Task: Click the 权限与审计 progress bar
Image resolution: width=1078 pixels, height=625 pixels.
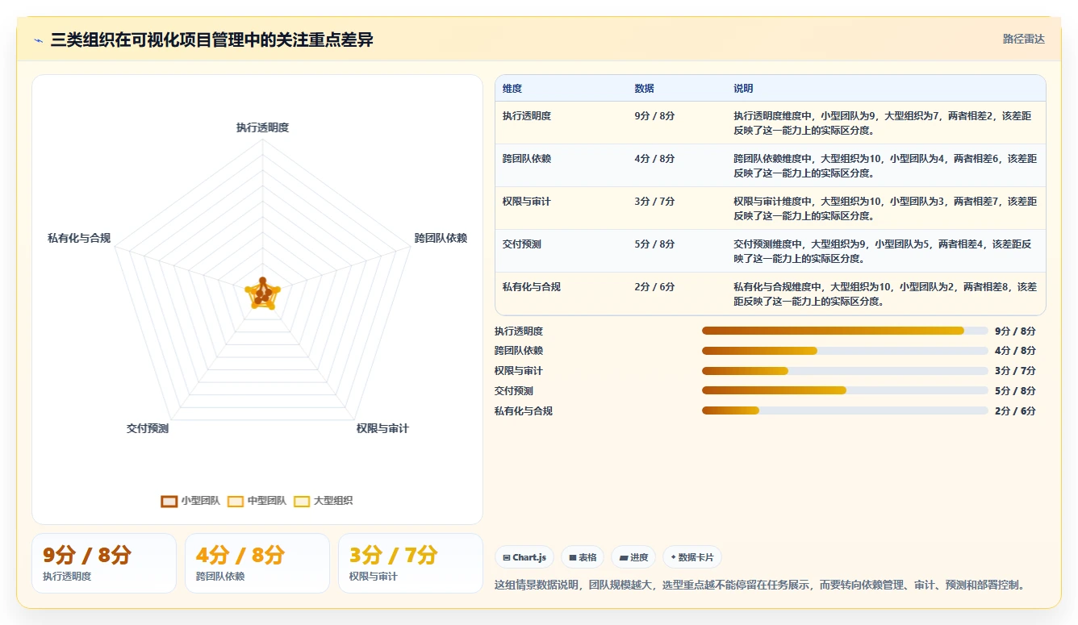Action: coord(845,371)
